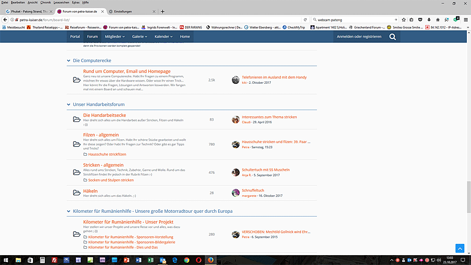Click the scroll-to-top arrow button
471x265 pixels.
coord(460,248)
